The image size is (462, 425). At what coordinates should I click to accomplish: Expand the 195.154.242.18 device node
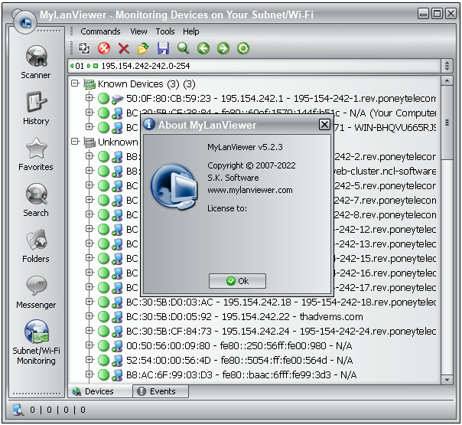(x=89, y=302)
